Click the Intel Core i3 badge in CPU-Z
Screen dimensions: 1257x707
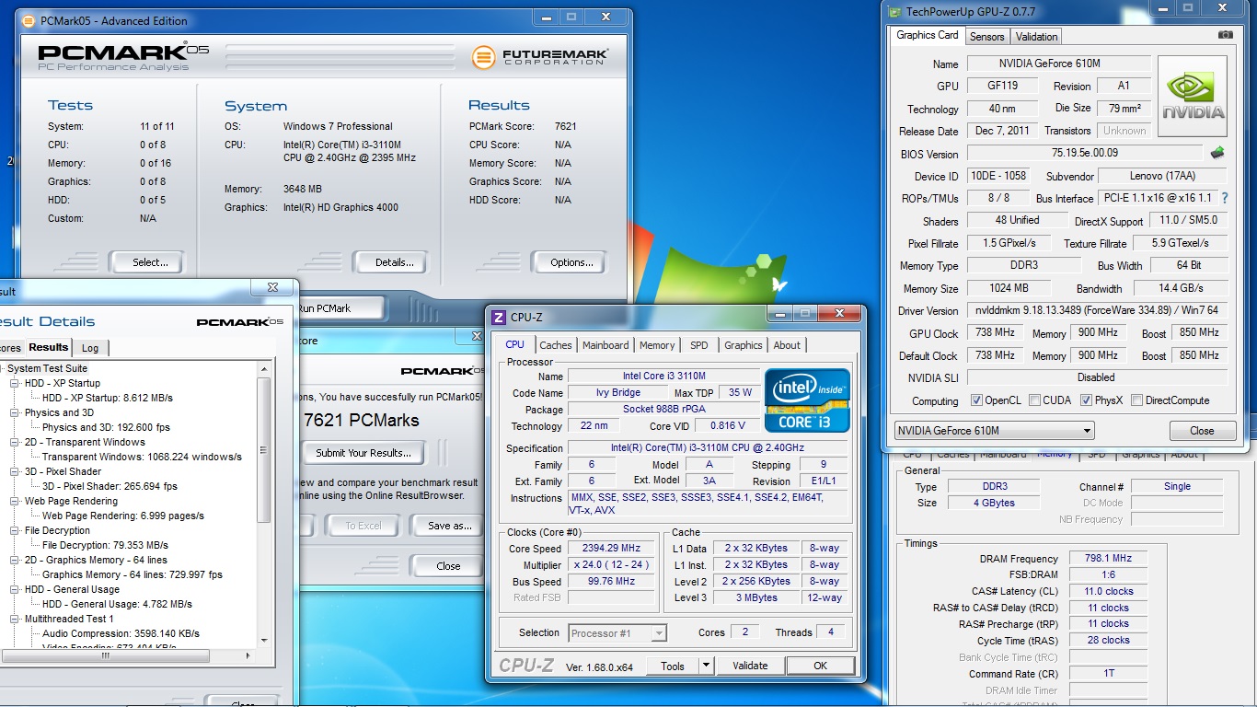[807, 400]
